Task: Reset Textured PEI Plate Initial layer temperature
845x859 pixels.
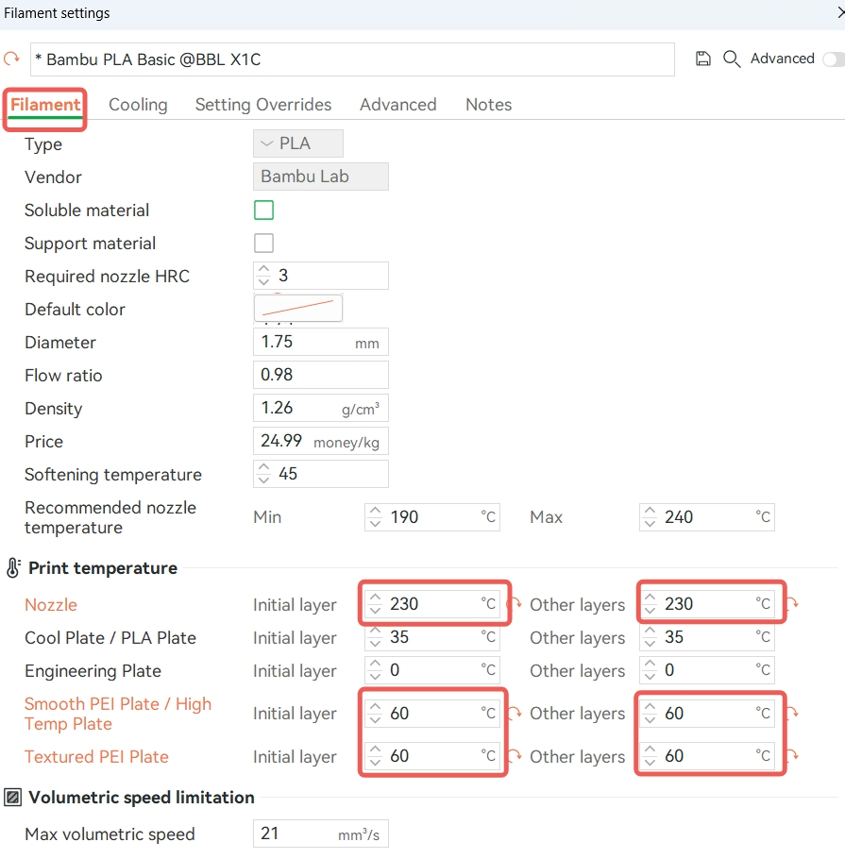Action: tap(515, 756)
